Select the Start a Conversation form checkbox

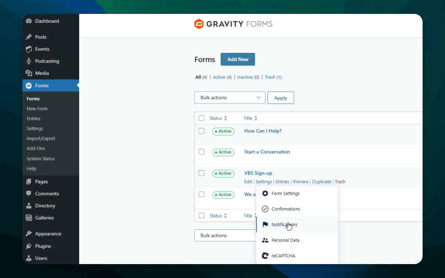(x=202, y=152)
